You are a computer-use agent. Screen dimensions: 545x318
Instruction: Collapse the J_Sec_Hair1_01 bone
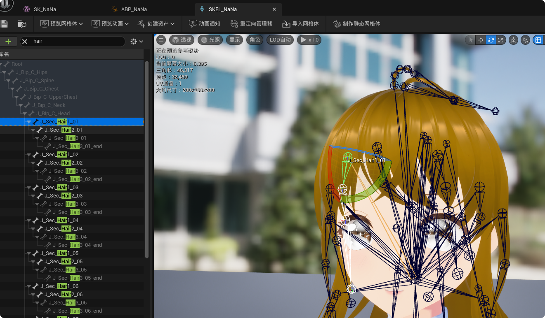[x=29, y=122]
